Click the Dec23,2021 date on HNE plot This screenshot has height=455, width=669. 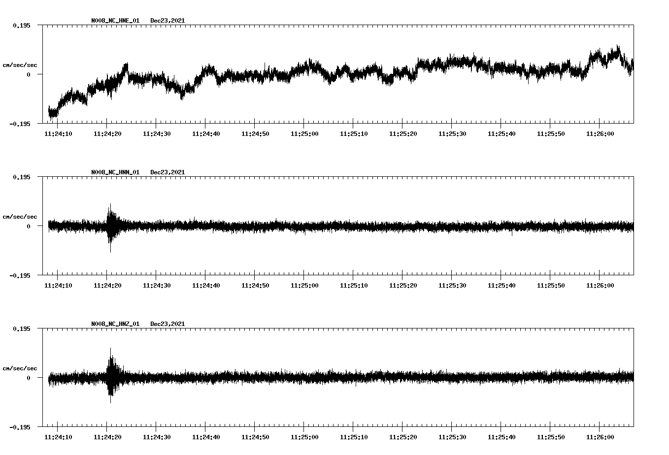coord(167,21)
